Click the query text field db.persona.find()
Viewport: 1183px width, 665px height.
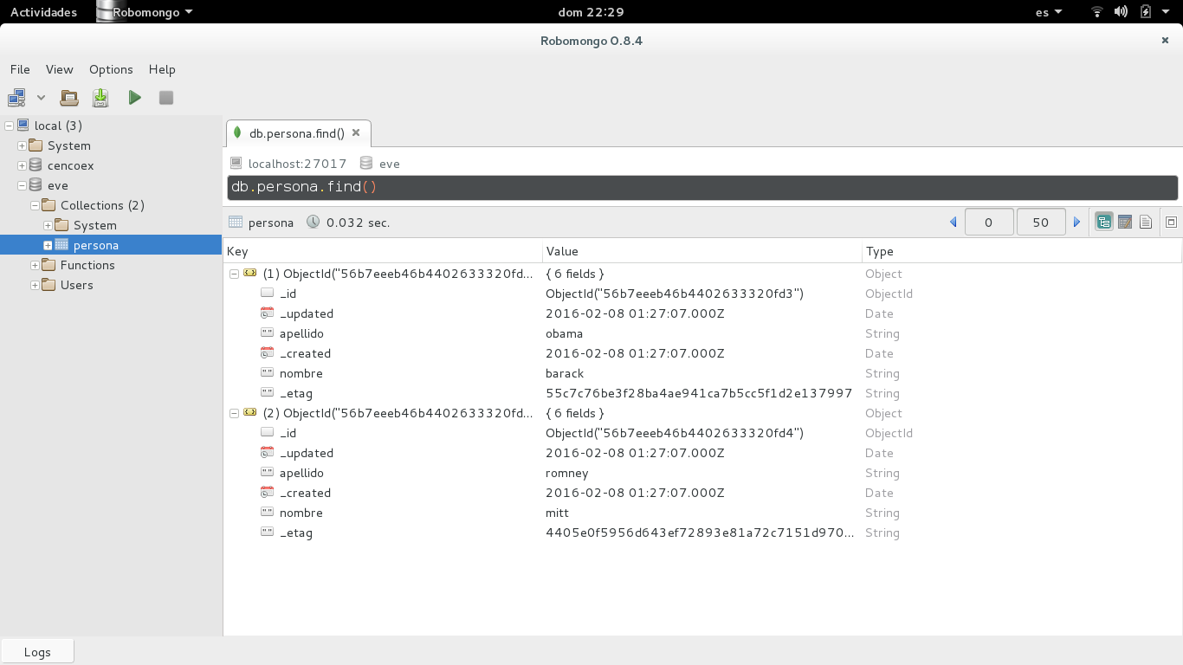[702, 187]
